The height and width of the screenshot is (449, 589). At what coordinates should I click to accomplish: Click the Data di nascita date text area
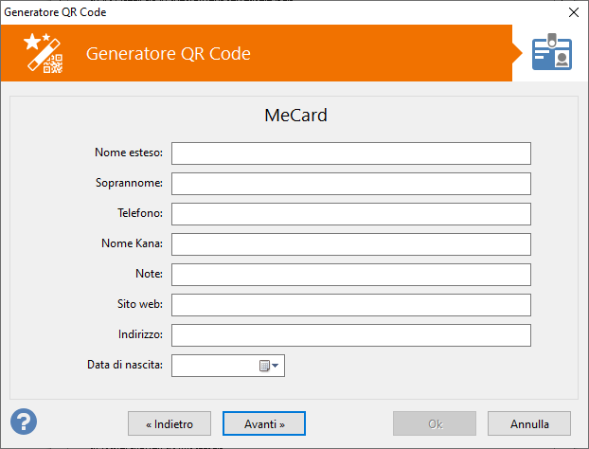tap(213, 366)
